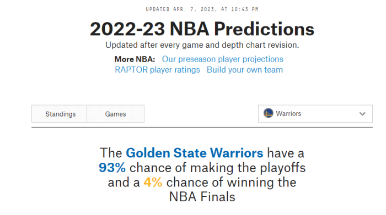This screenshot has width=386, height=215.
Task: Click the divider line below the tabs
Action: click(x=202, y=128)
